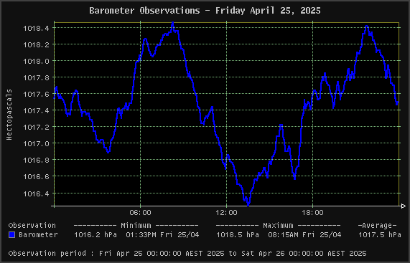Click the Observation column header

(x=32, y=226)
